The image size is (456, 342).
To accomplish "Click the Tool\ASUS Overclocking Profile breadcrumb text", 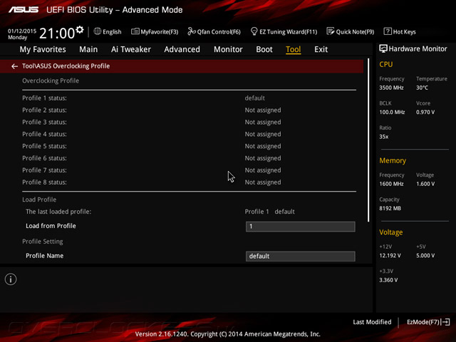I will (x=66, y=66).
